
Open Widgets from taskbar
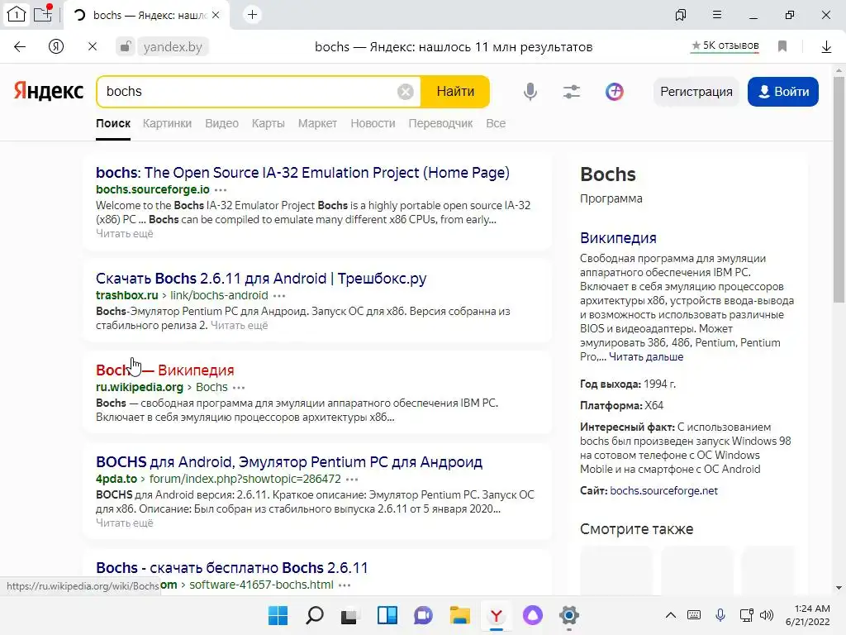tap(387, 615)
